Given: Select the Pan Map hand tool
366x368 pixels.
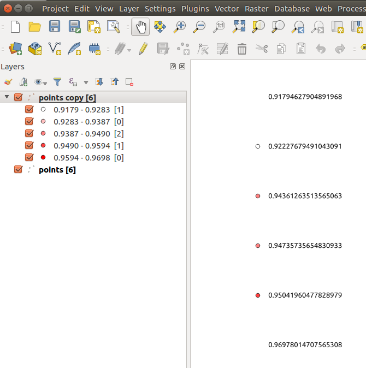Looking at the screenshot, I should tap(140, 27).
